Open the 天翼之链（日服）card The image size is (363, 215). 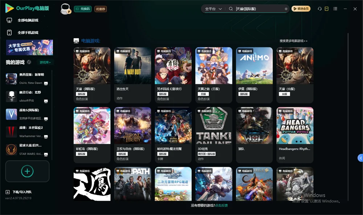click(x=214, y=75)
